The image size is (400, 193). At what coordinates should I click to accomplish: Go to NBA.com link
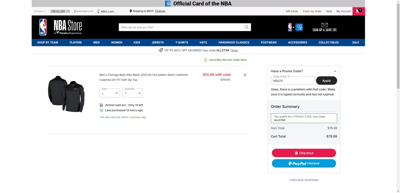106,11
